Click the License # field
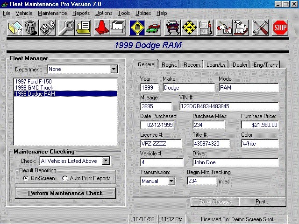 coord(161,144)
